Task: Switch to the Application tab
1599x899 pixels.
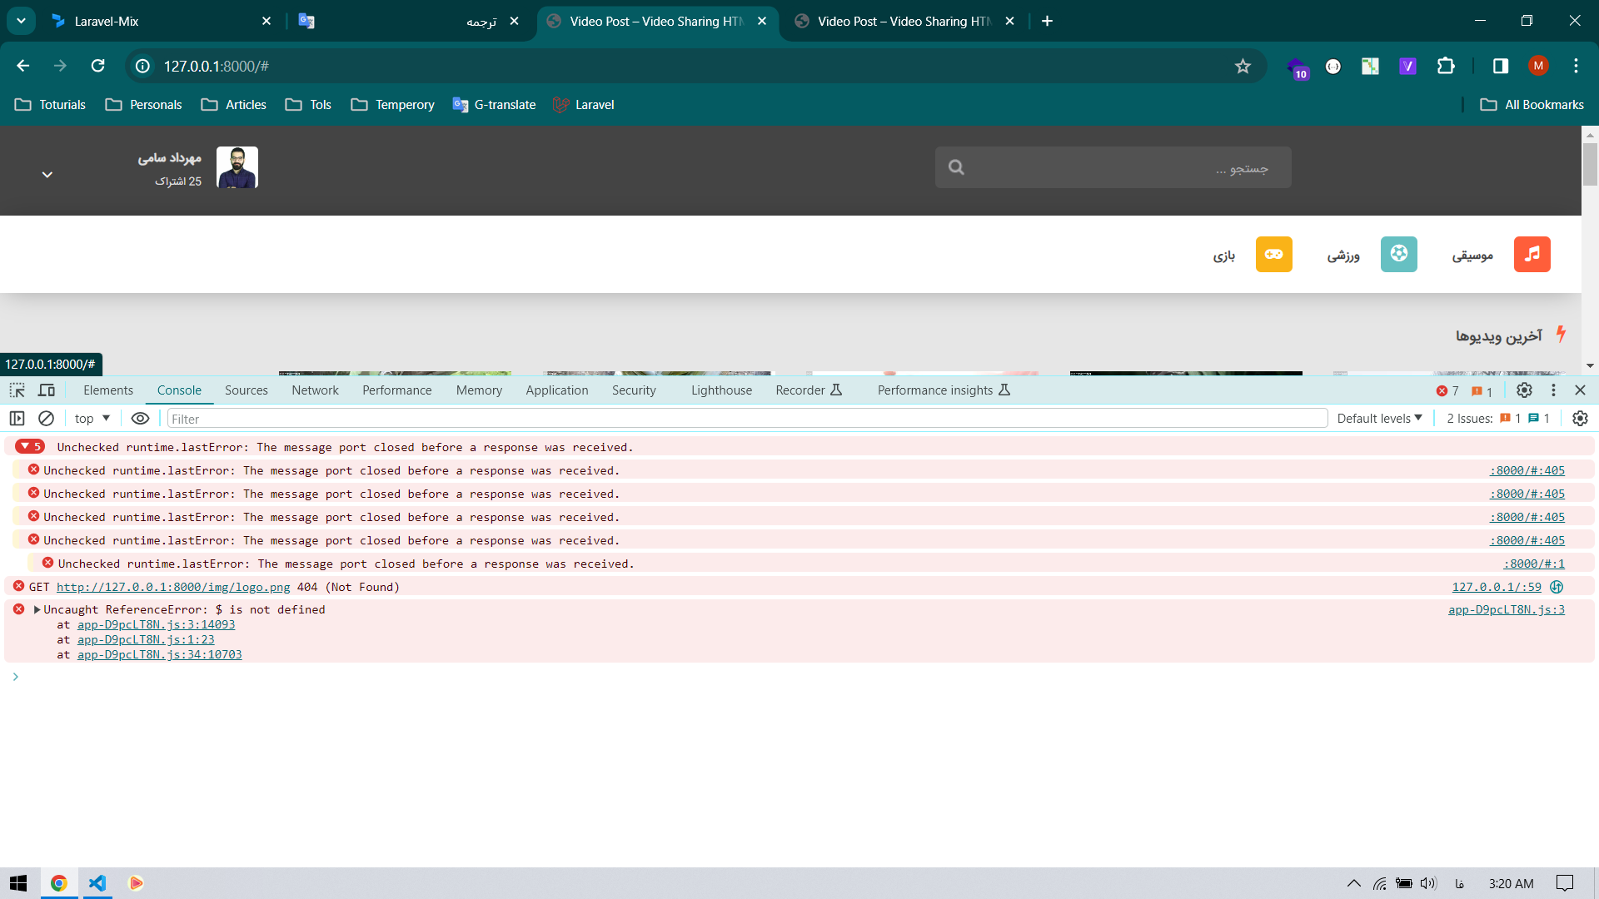Action: click(557, 390)
